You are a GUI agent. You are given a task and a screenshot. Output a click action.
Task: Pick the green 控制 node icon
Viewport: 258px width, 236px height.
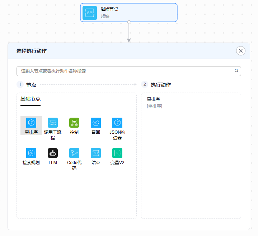click(74, 123)
